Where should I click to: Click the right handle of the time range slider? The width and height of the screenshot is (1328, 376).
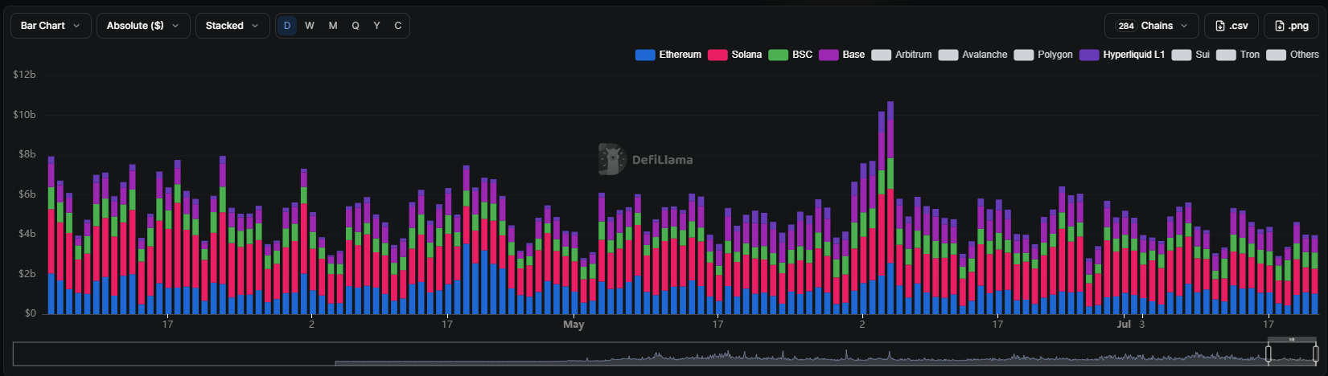1316,354
